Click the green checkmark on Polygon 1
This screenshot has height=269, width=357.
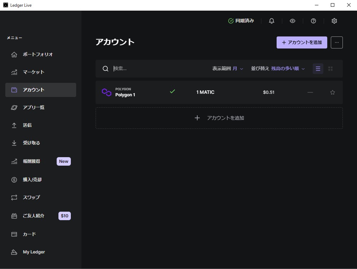pyautogui.click(x=172, y=91)
